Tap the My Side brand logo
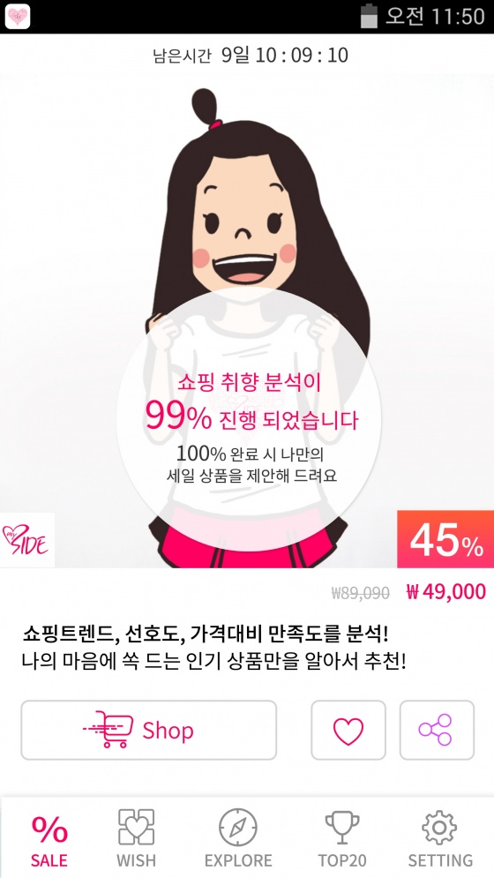Image resolution: width=494 pixels, height=878 pixels. coord(26,540)
